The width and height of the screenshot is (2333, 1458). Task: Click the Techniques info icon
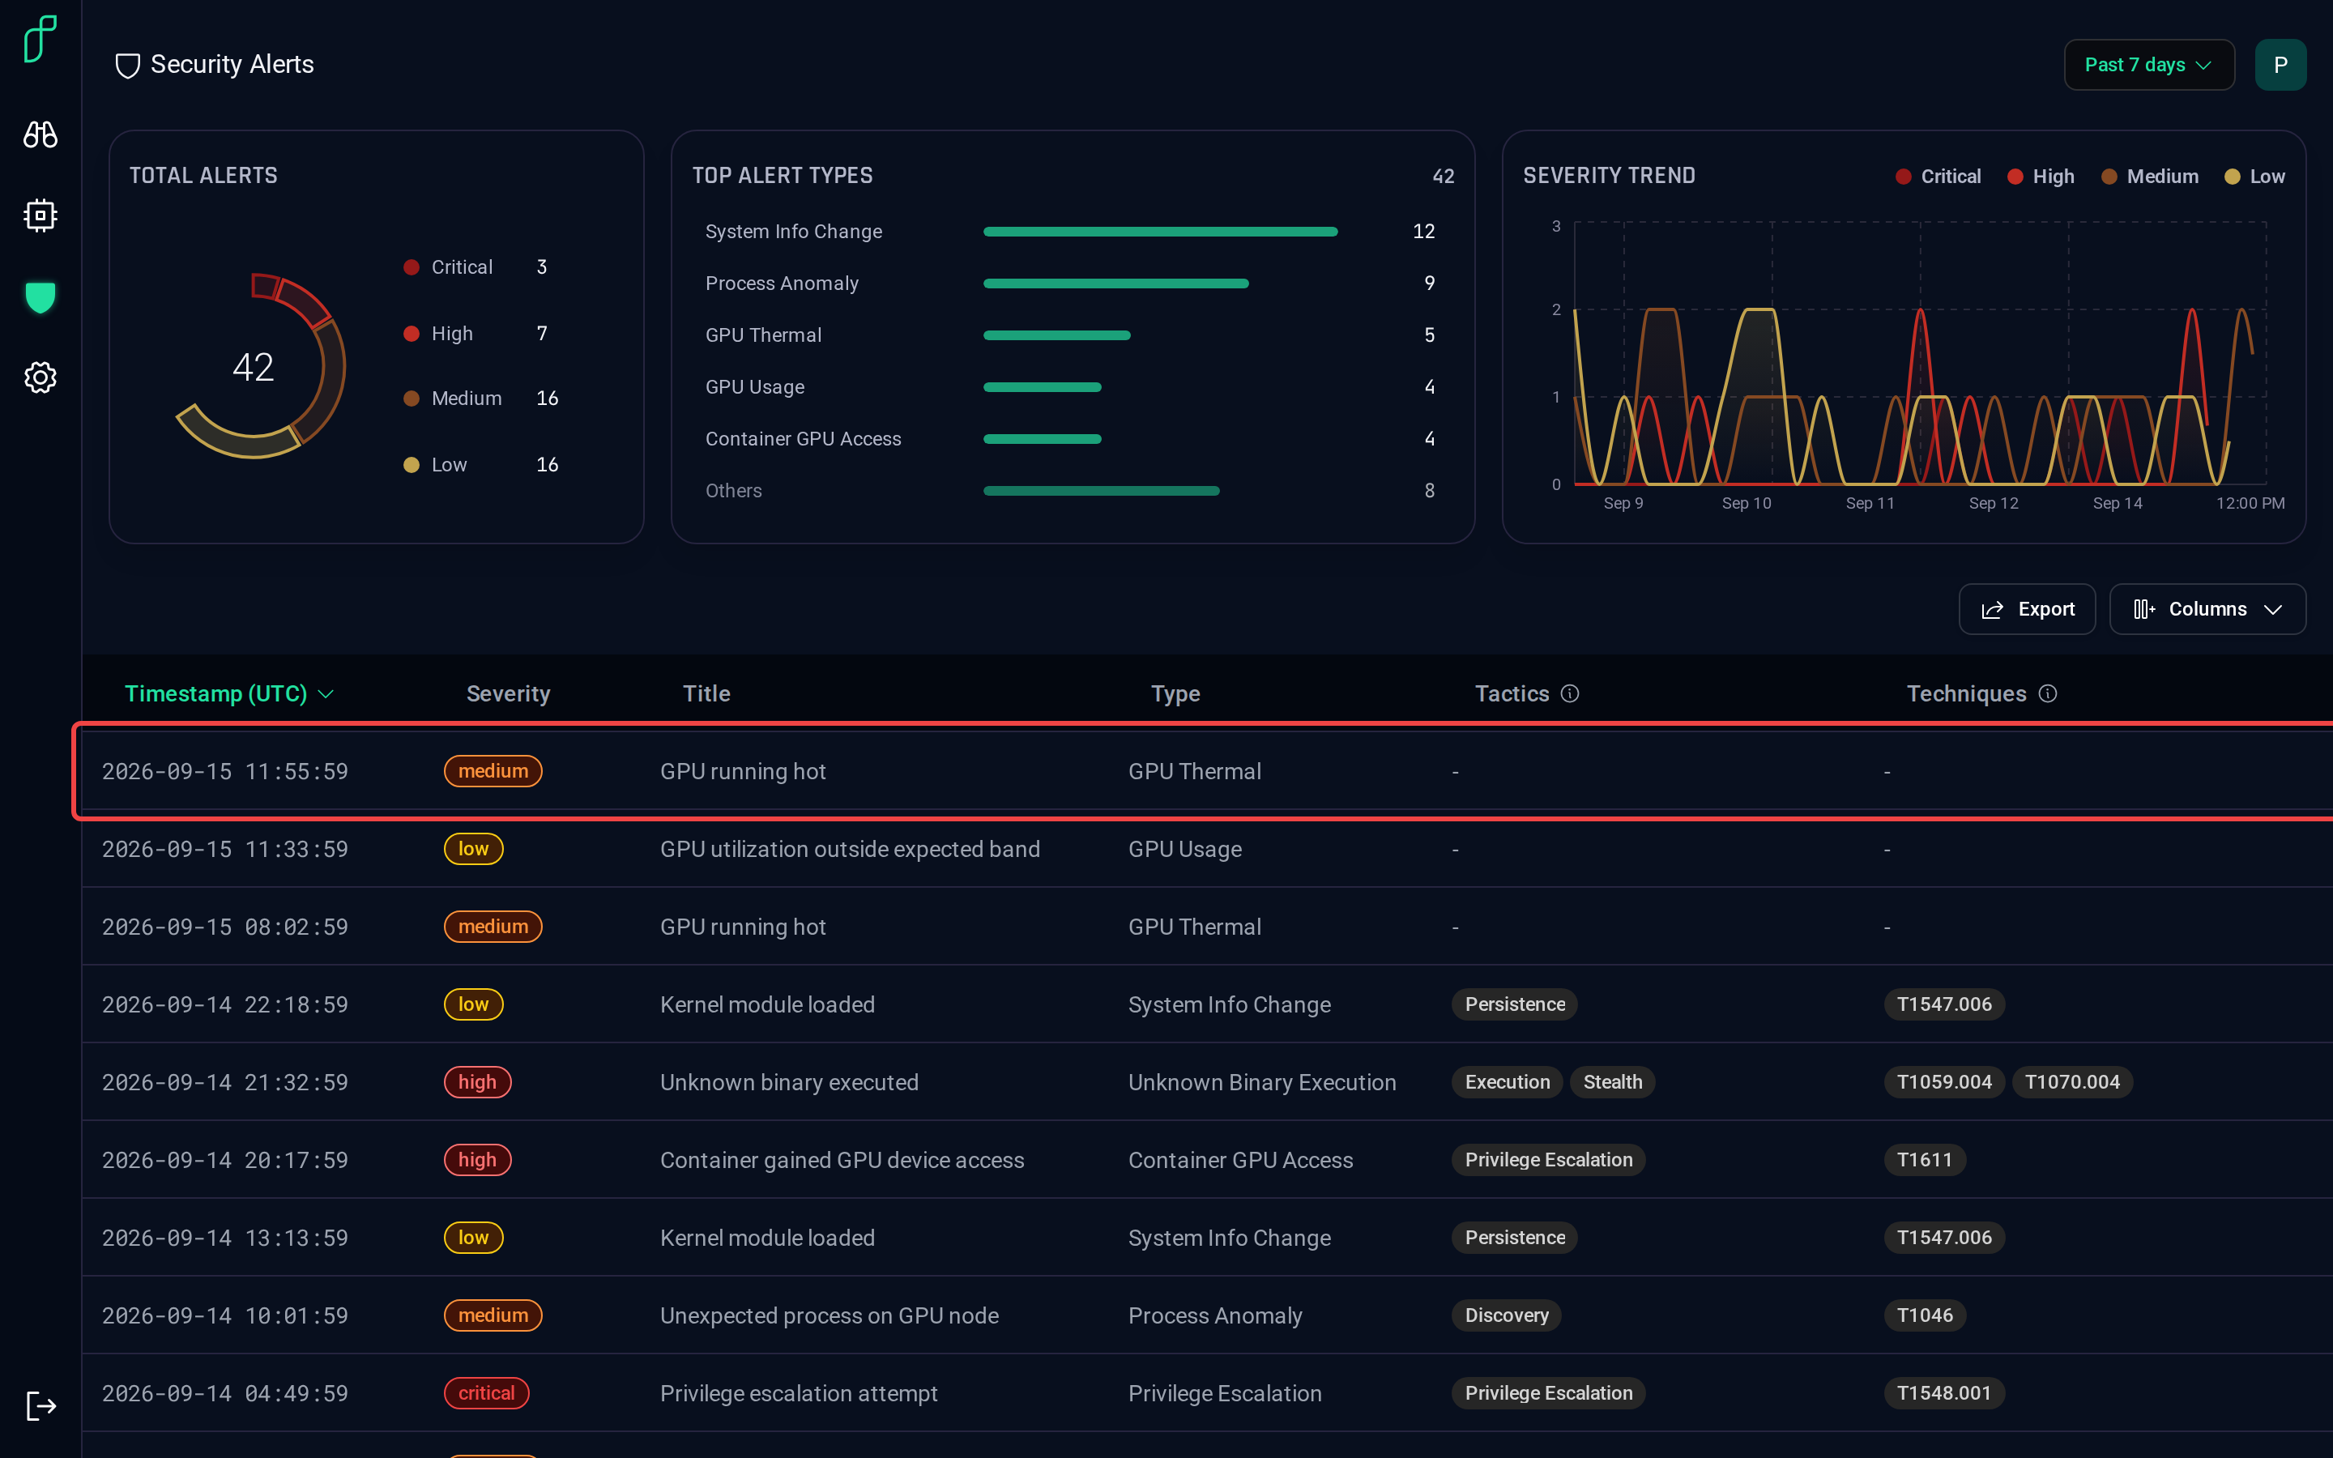tap(2048, 693)
